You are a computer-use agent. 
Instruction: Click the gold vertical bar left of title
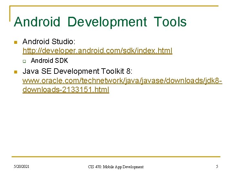point(10,14)
